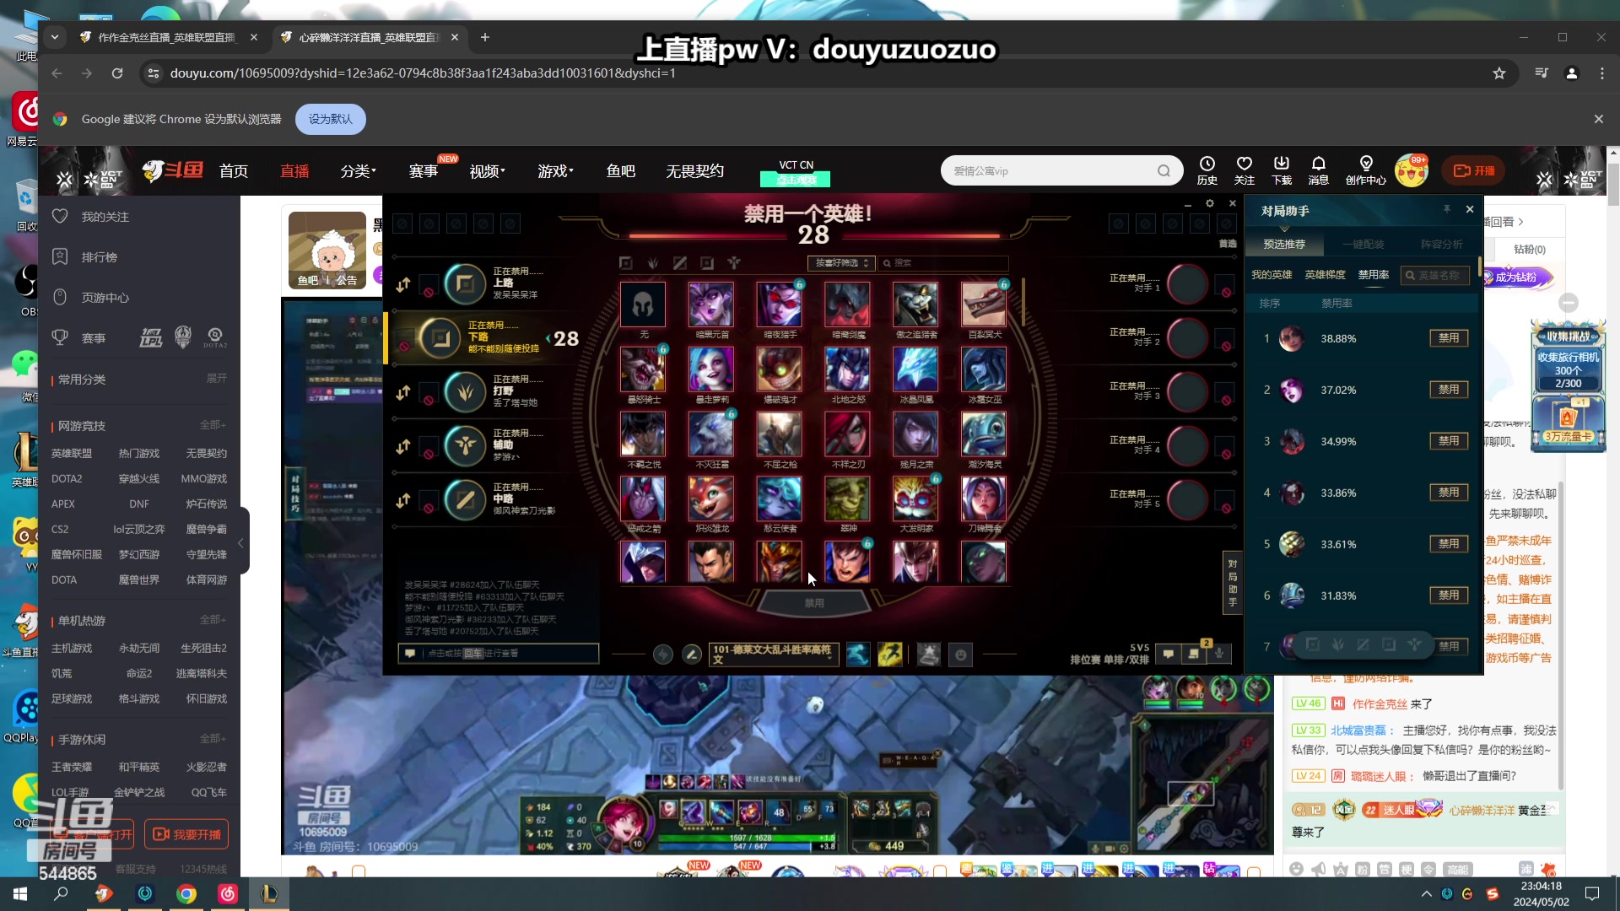Select the first summoner spell slot
This screenshot has width=1620, height=911.
point(858,655)
